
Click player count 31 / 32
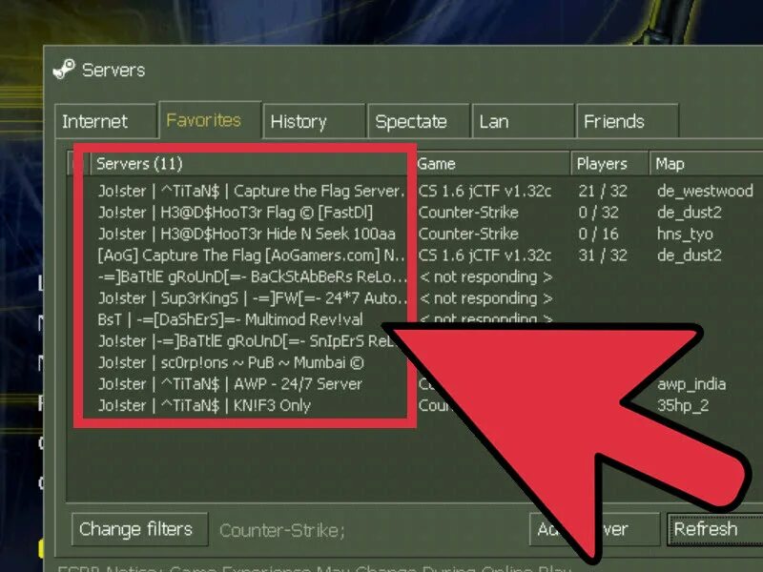(x=603, y=255)
